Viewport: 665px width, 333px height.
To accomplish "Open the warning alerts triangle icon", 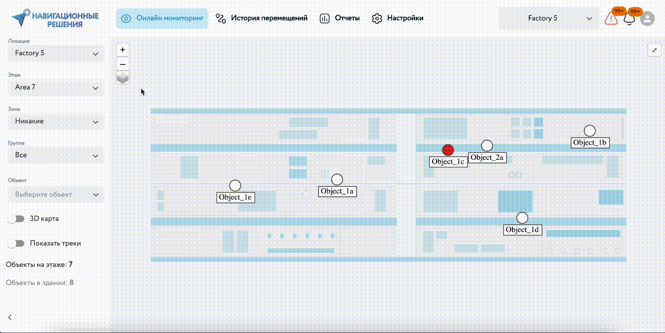I will tap(611, 18).
